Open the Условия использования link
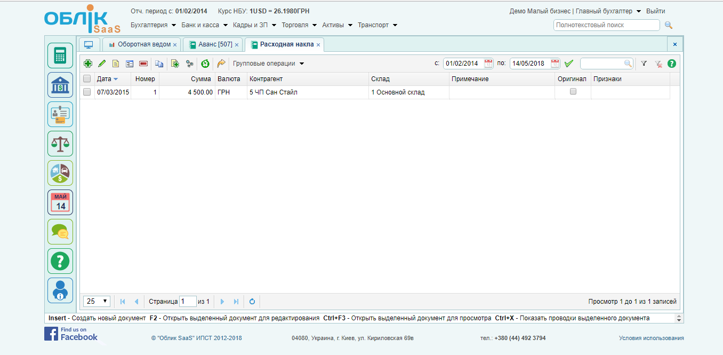The image size is (723, 355). [x=651, y=338]
